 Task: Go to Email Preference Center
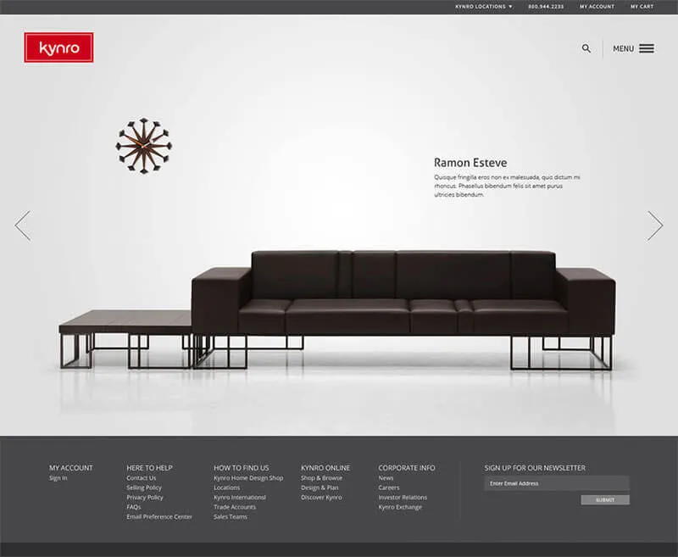pyautogui.click(x=159, y=516)
